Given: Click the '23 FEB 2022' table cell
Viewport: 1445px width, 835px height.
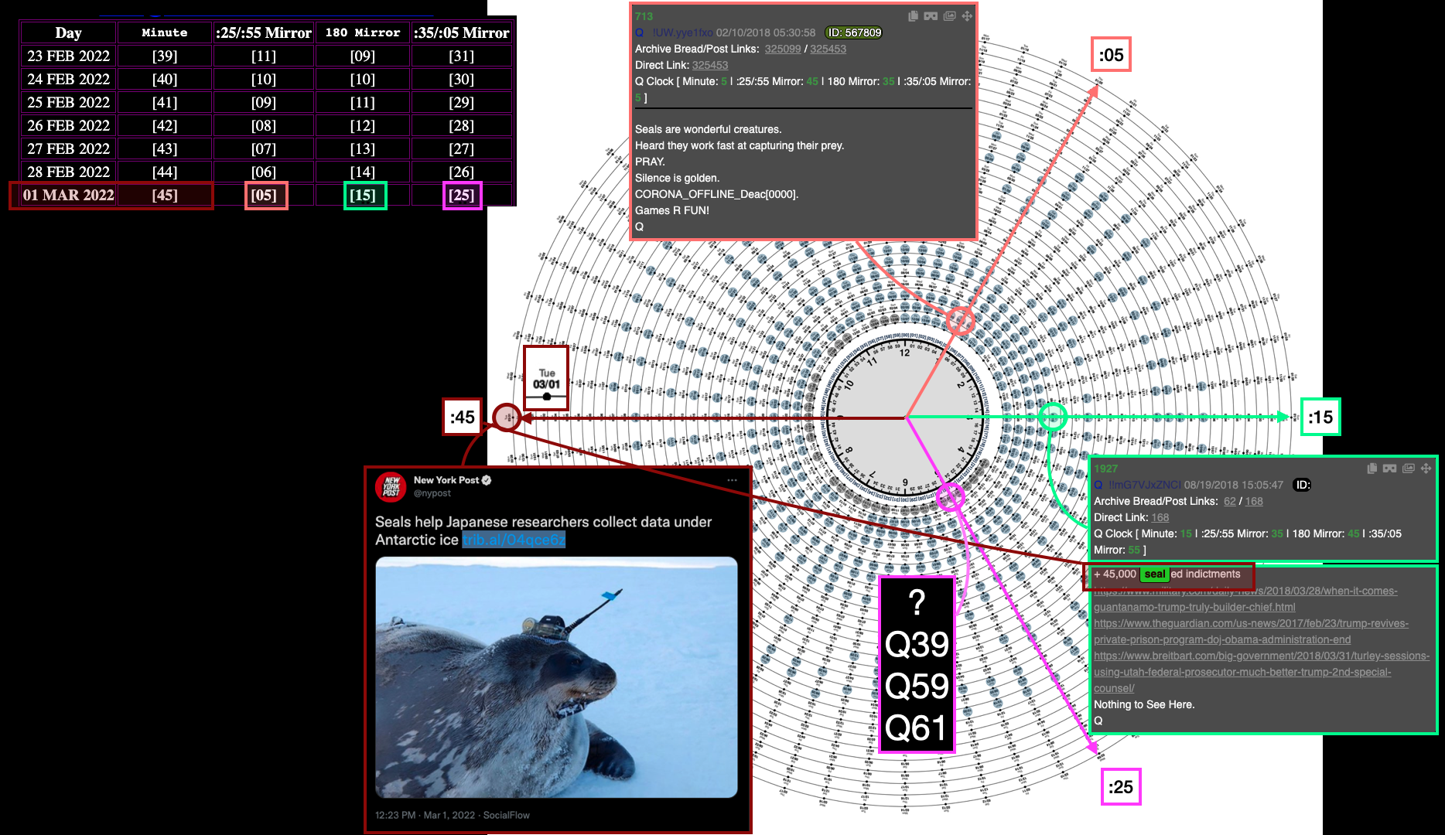Looking at the screenshot, I should pyautogui.click(x=68, y=56).
